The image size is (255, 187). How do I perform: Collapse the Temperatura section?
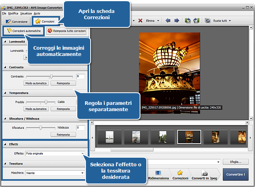point(5,93)
